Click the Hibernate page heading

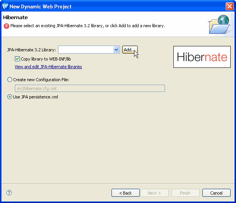coord(15,17)
